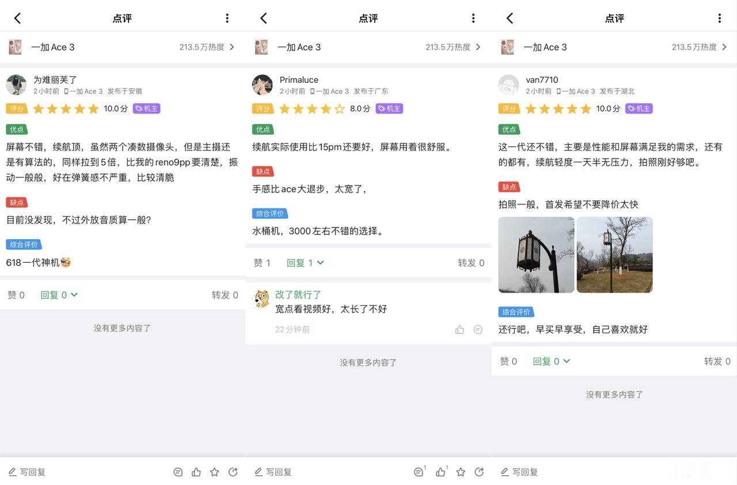Open Primaluce's profile avatar

pyautogui.click(x=263, y=85)
